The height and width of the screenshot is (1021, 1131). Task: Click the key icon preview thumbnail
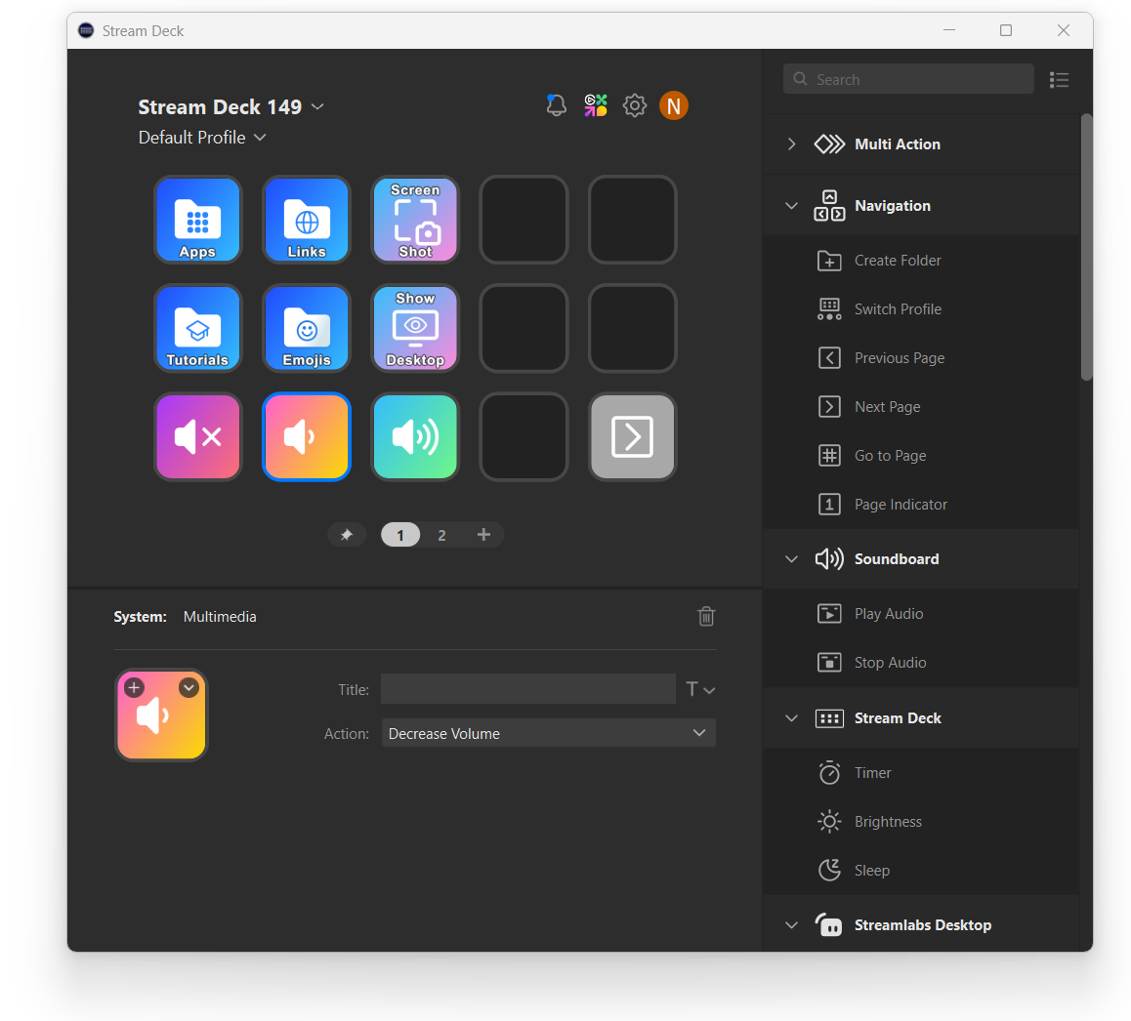[x=161, y=715]
